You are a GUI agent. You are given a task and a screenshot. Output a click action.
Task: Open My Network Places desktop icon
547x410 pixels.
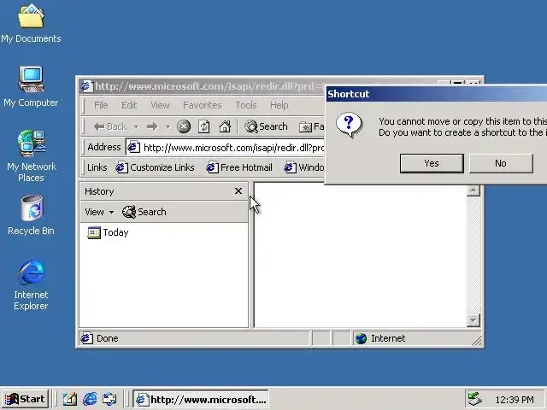(31, 155)
